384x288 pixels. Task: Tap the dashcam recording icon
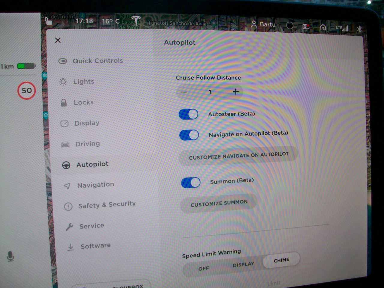306,26
